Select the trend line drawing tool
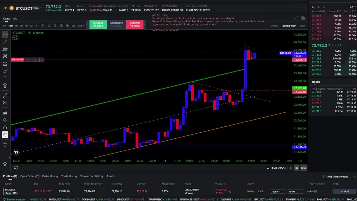The image size is (357, 201). click(5, 42)
